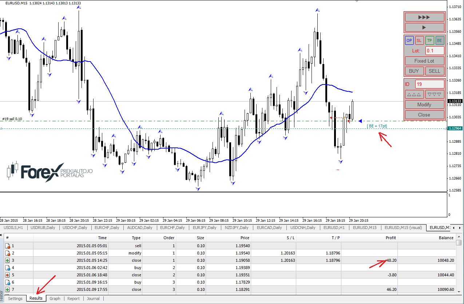The height and width of the screenshot is (304, 464).
Task: Switch to the Graph tab
Action: click(55, 299)
